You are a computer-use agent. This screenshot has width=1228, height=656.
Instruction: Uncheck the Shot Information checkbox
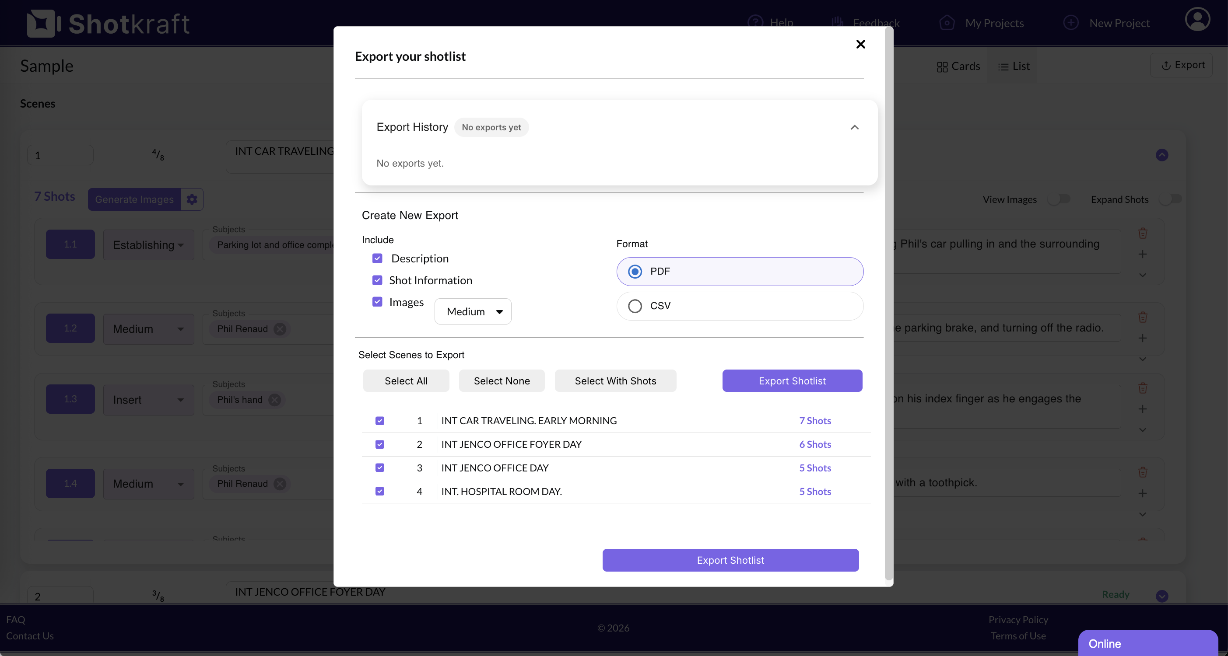coord(377,280)
